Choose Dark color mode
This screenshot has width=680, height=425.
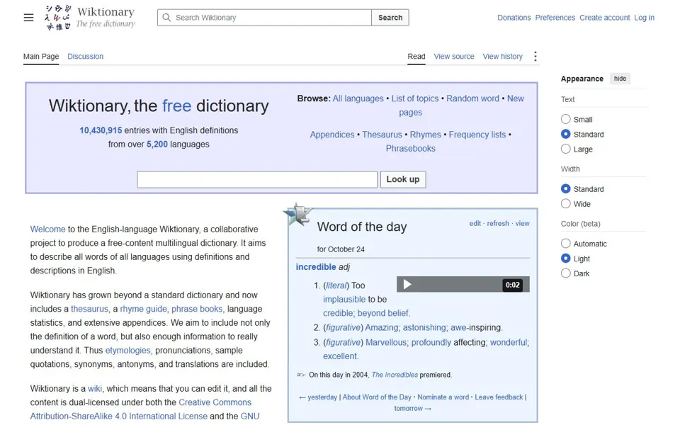point(565,273)
